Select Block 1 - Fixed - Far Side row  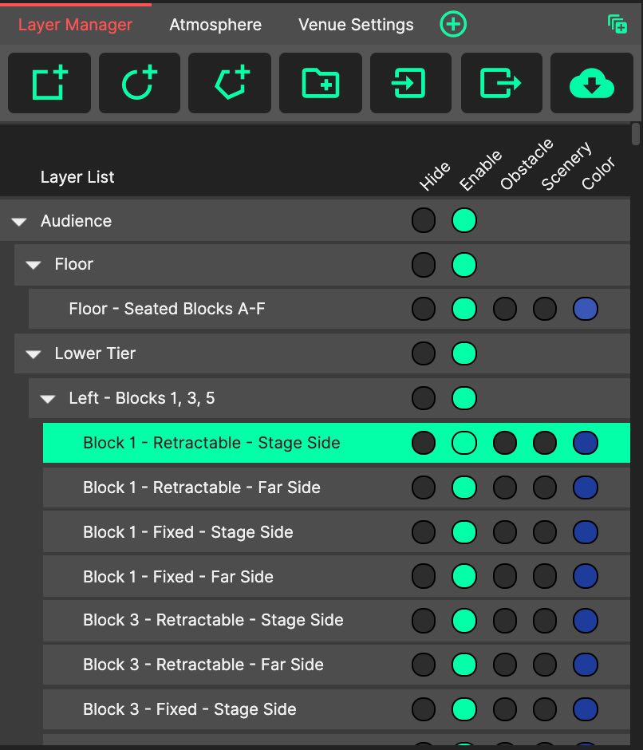337,576
